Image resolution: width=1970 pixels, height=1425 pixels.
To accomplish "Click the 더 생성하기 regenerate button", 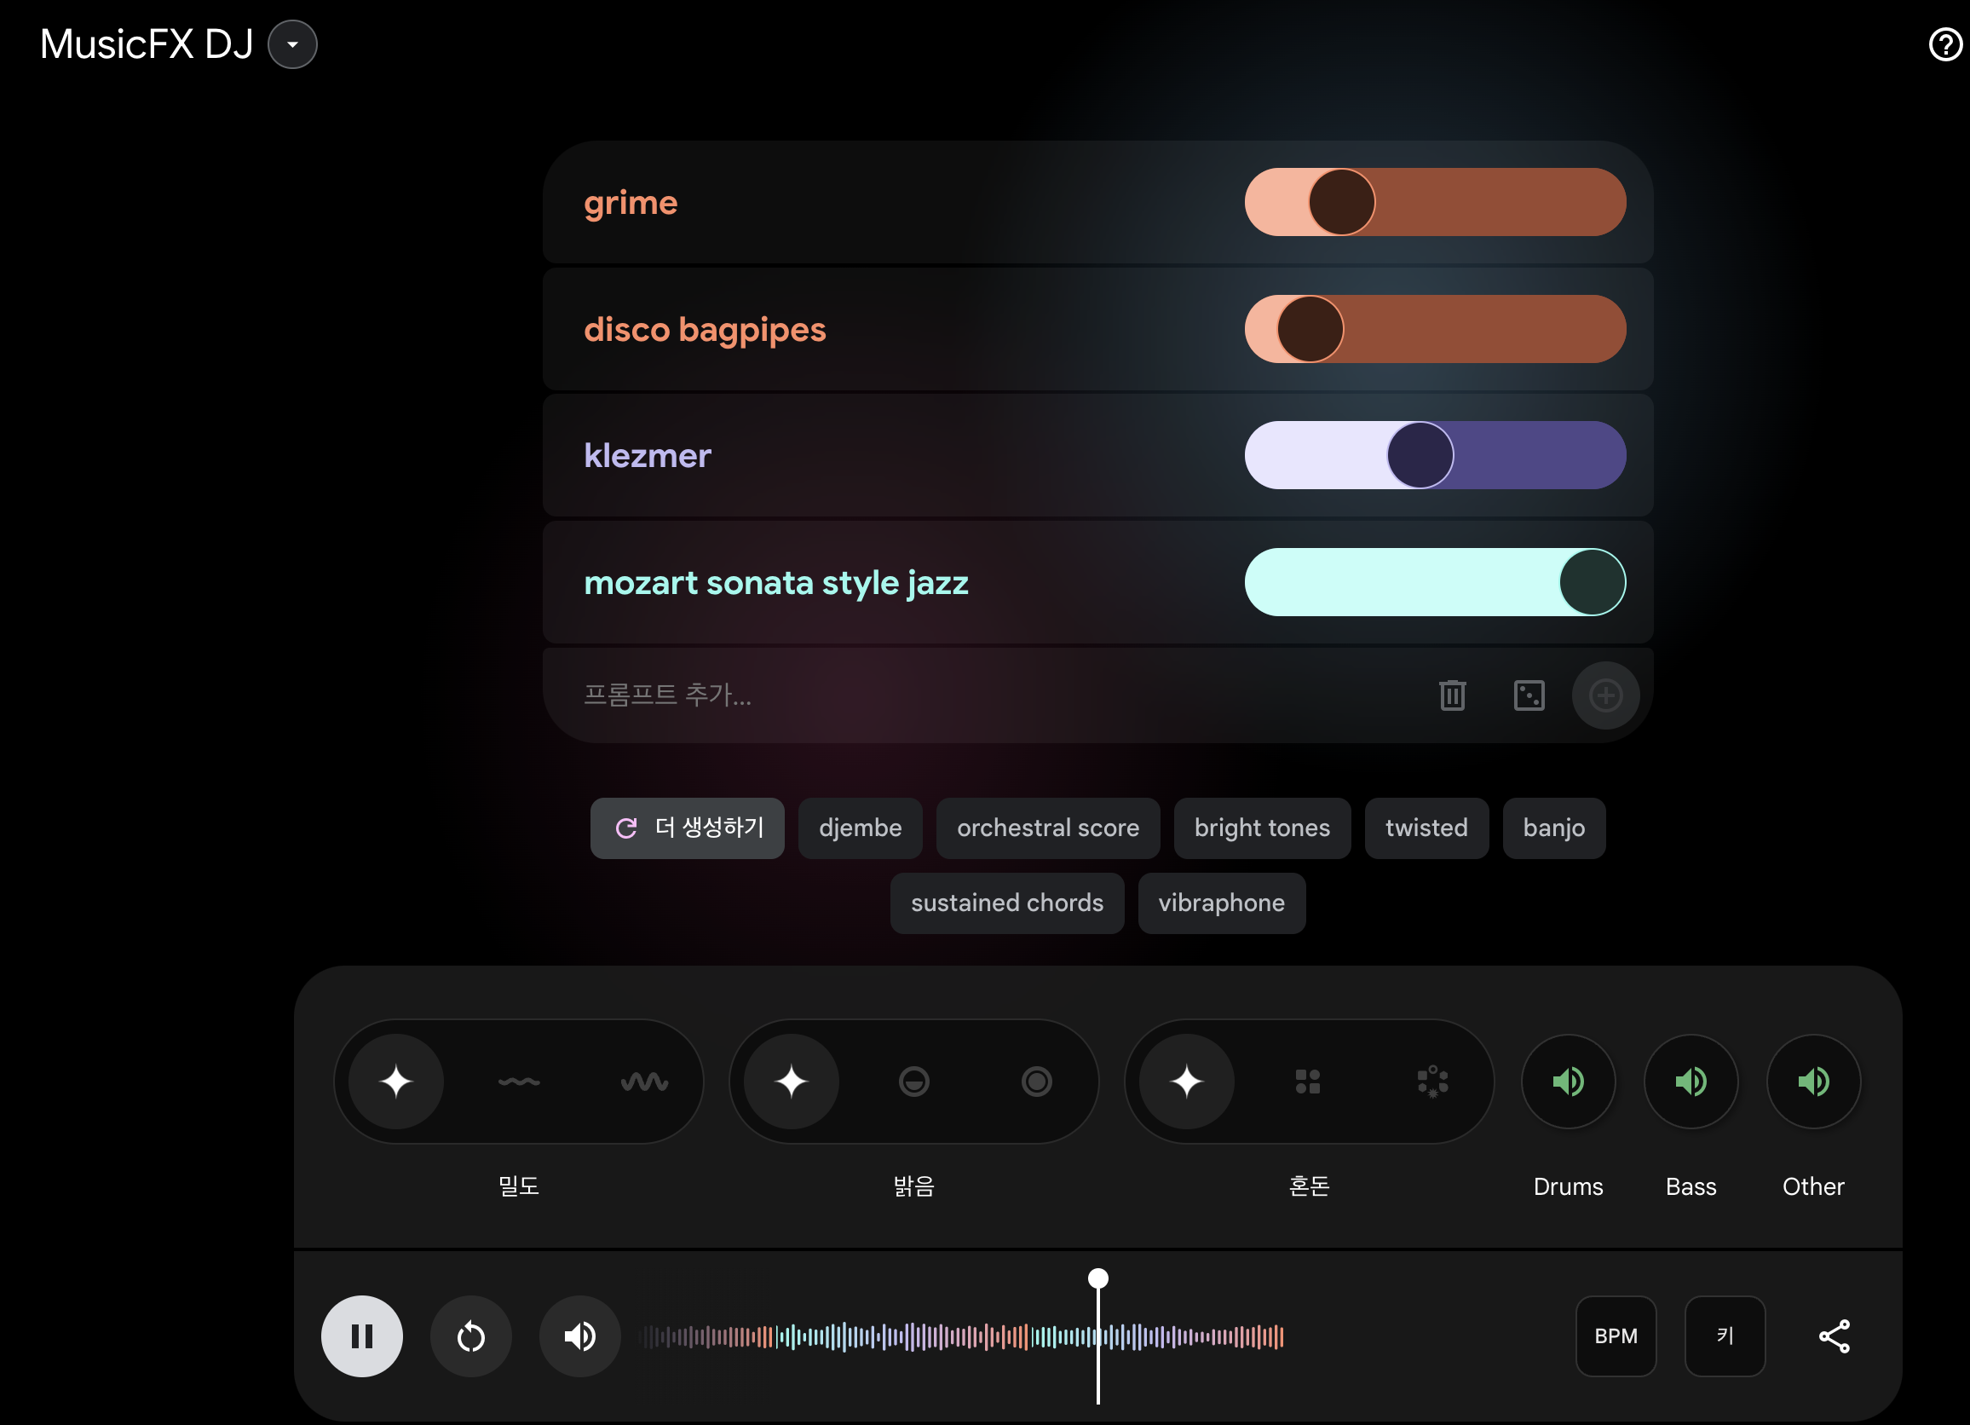I will click(687, 828).
